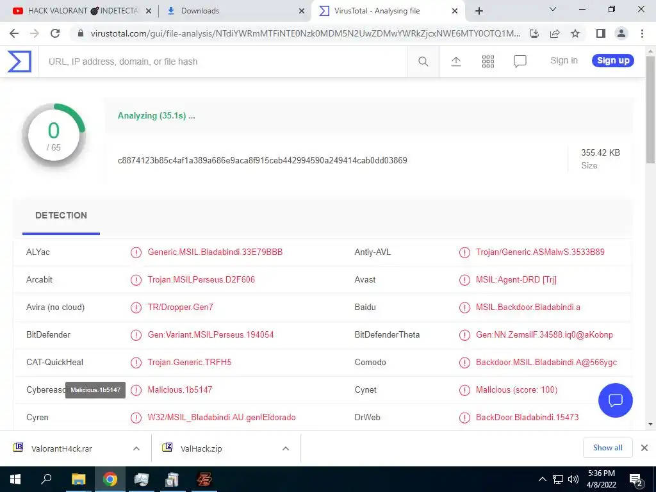Screen dimensions: 656x492
Task: Click Show all downloads button
Action: click(607, 448)
